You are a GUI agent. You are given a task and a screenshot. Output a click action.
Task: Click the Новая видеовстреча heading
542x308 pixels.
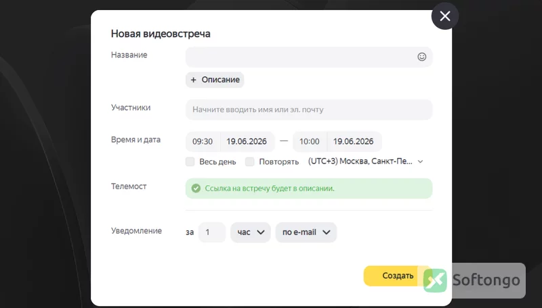coord(161,34)
